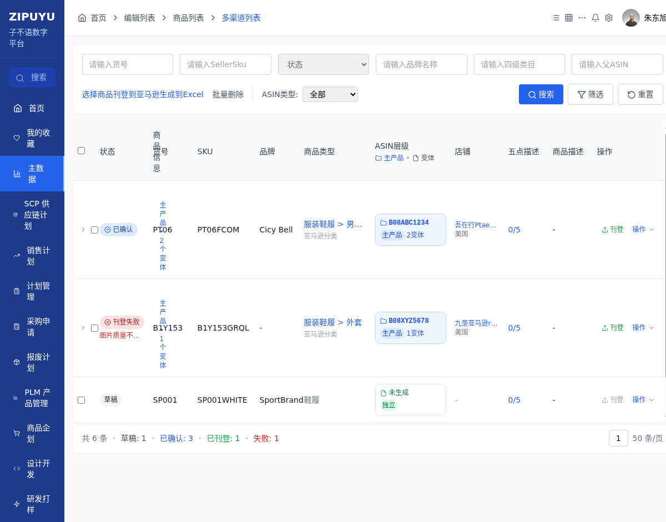Click the more options ellipsis icon

coord(582,18)
